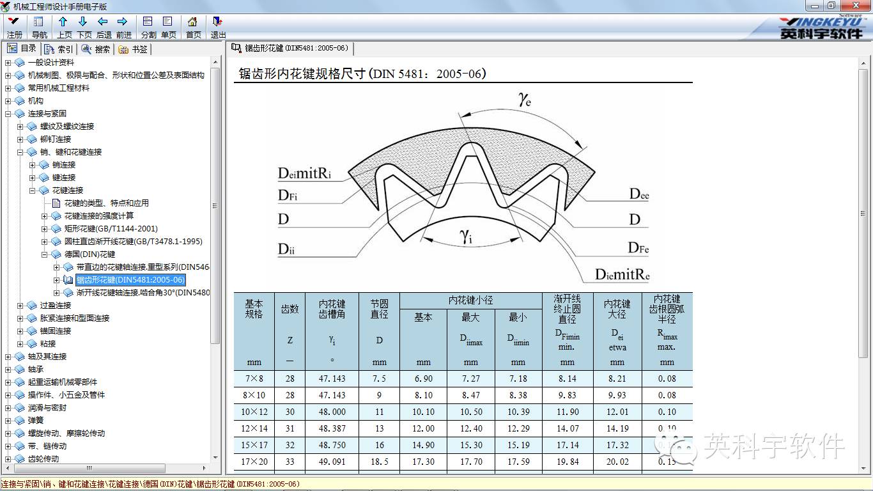Click the 注册 register toolbar icon

pos(14,27)
